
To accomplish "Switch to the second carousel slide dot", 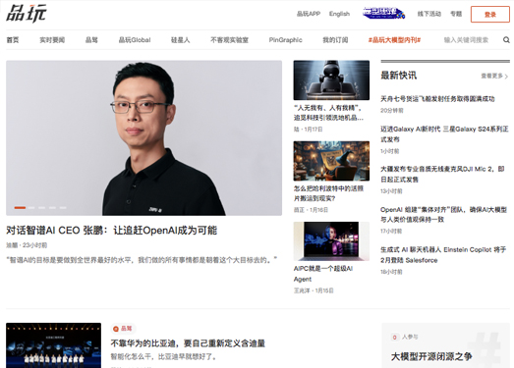I will 31,208.
